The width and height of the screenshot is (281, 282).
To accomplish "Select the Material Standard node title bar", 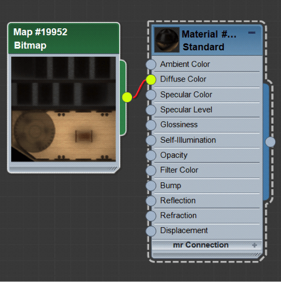I will point(207,40).
